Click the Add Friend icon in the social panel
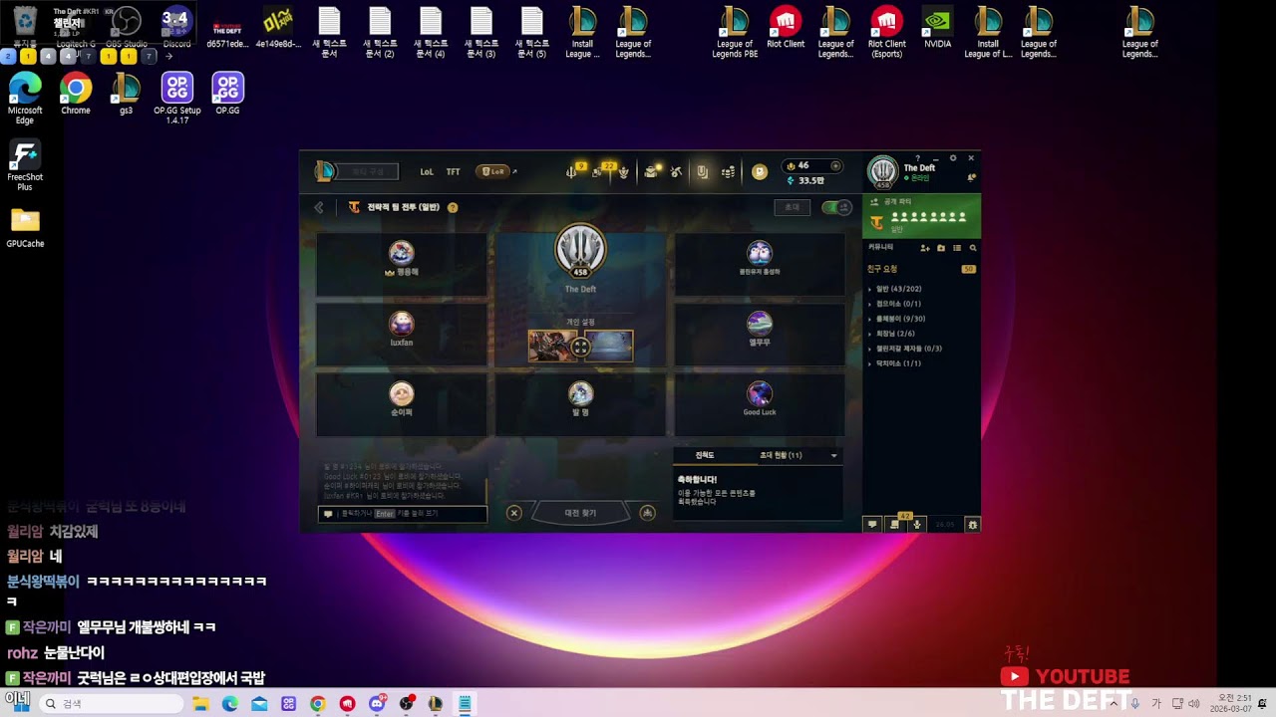The width and height of the screenshot is (1276, 717). [x=925, y=248]
